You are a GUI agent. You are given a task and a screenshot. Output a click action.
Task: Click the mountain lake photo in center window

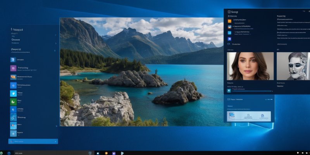coord(141,72)
